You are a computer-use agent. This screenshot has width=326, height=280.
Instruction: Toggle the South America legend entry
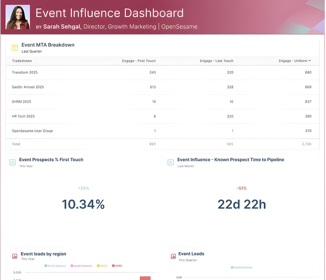click(81, 266)
